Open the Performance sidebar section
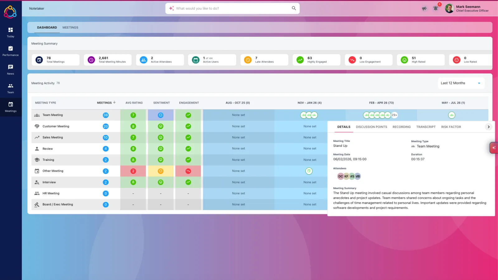The image size is (498, 280). (x=11, y=51)
